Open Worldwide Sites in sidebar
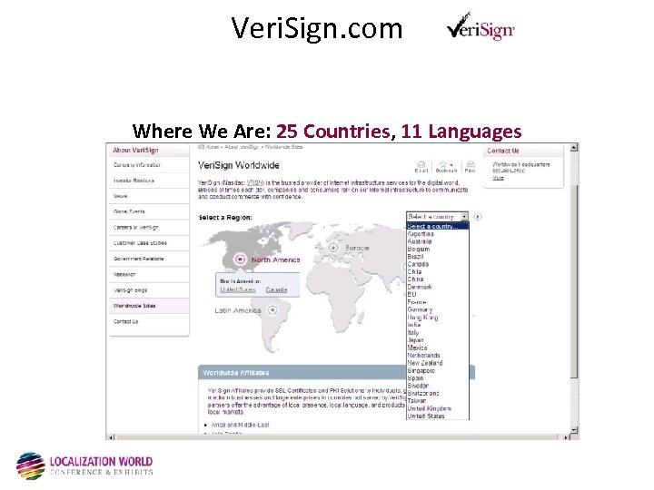The image size is (654, 490). (x=134, y=306)
